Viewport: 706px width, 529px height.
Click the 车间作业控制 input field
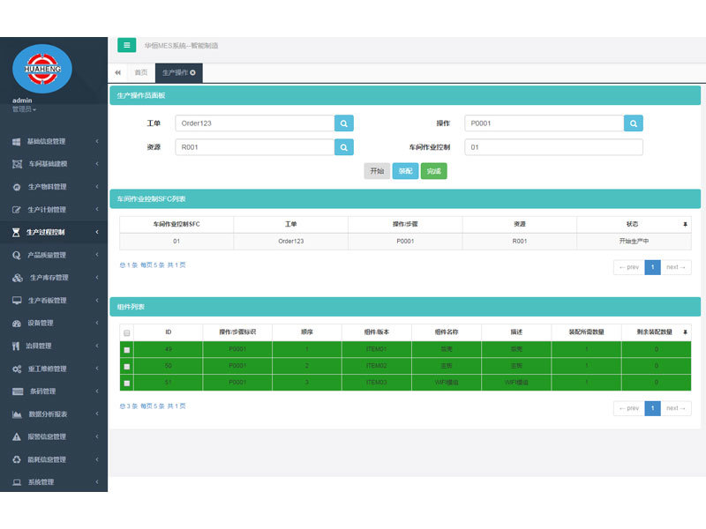pyautogui.click(x=553, y=147)
